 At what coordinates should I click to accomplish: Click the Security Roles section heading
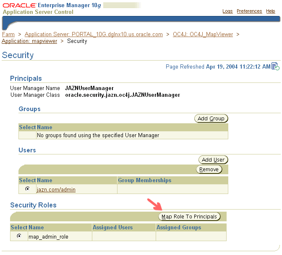tap(33, 205)
